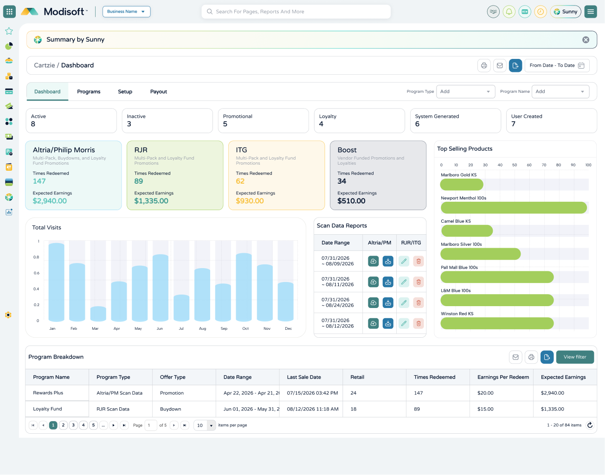Print the Cartzie dashboard
Screen dimensions: 605x475
484,65
